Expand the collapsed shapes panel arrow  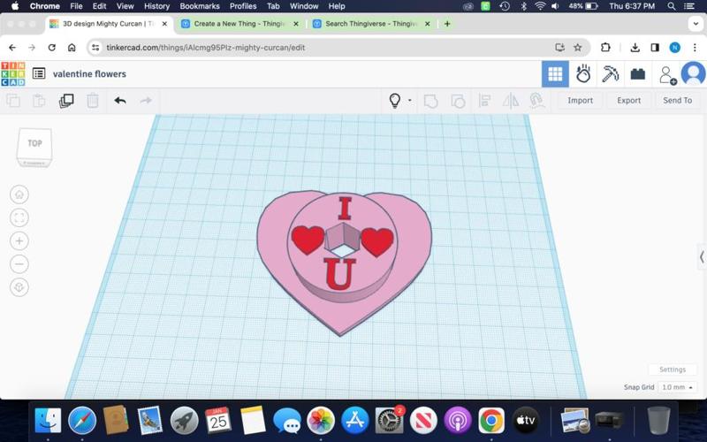pyautogui.click(x=701, y=256)
